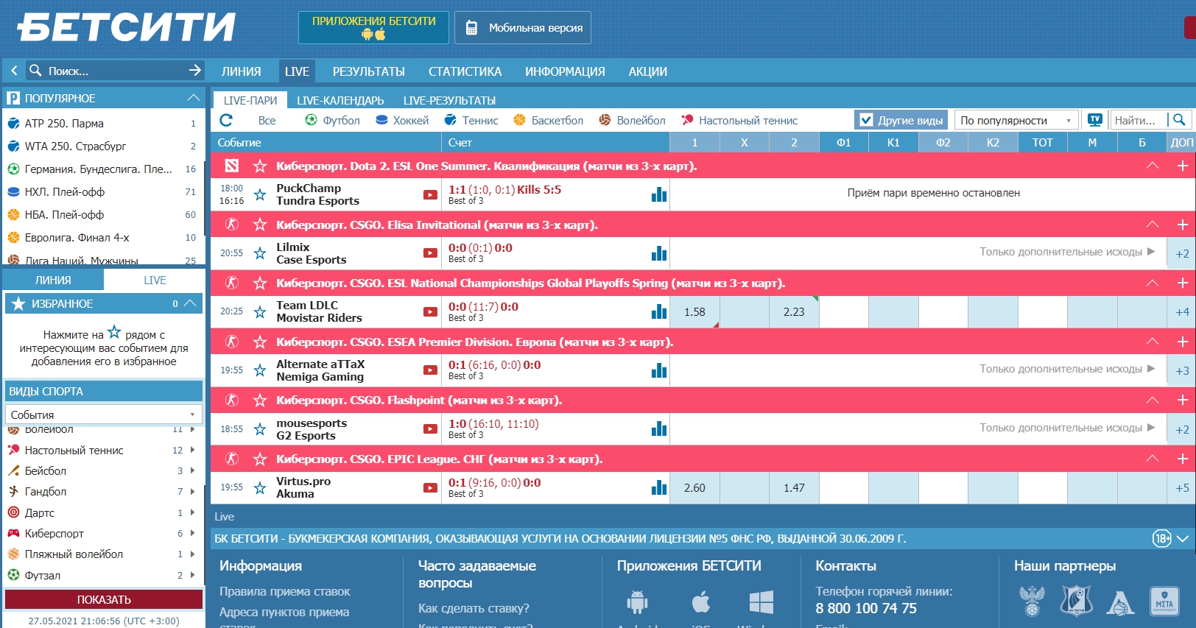Click the Мобильная версия button
The image size is (1196, 628).
(523, 28)
